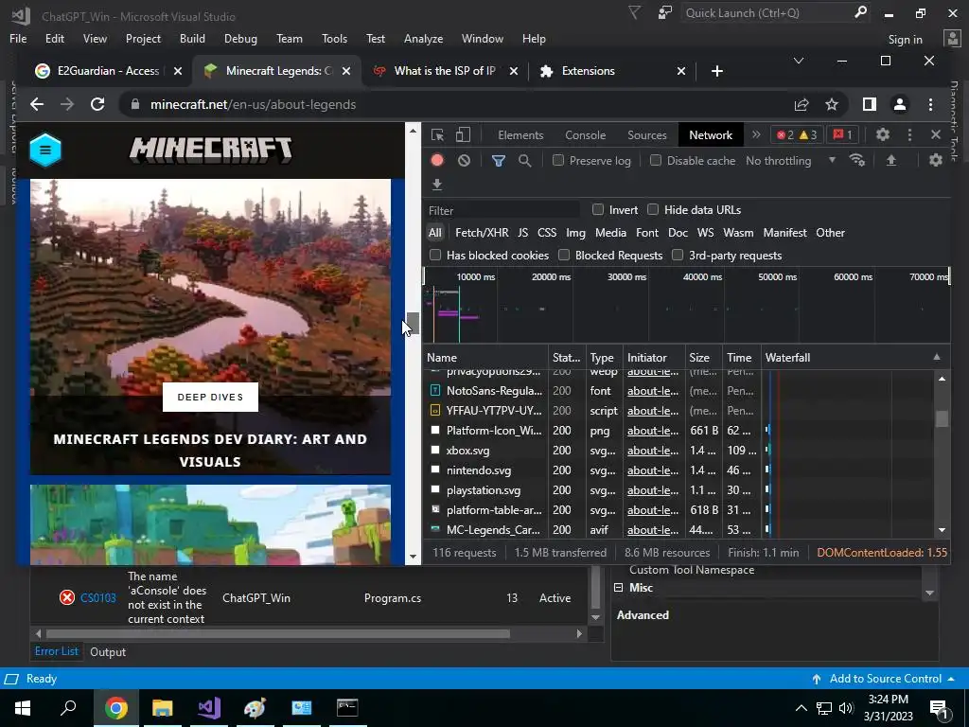Check Hide data URLs checkbox
The height and width of the screenshot is (727, 969).
[653, 209]
